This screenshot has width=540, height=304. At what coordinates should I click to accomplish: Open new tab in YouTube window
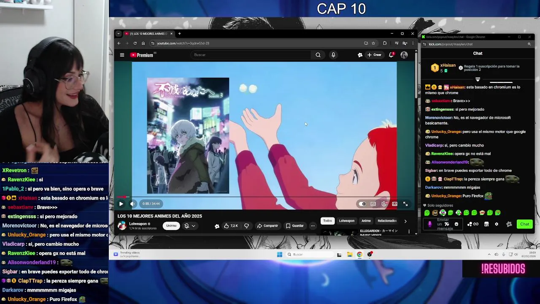point(179,34)
